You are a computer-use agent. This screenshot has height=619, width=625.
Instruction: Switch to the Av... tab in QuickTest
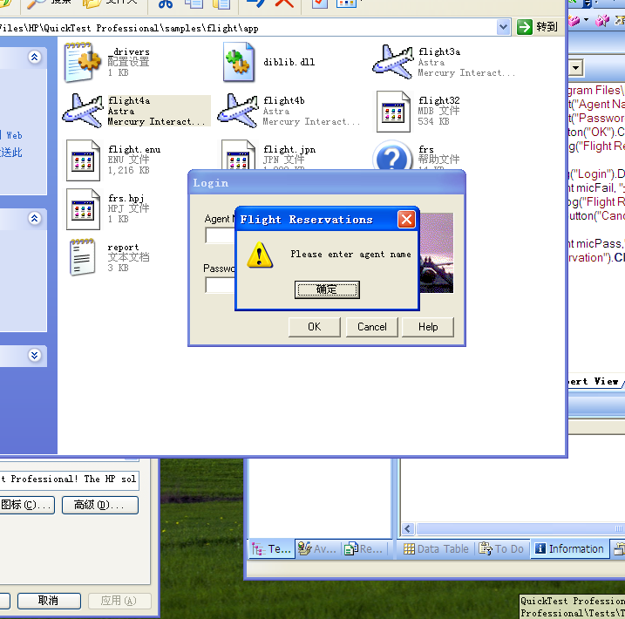[x=317, y=549]
